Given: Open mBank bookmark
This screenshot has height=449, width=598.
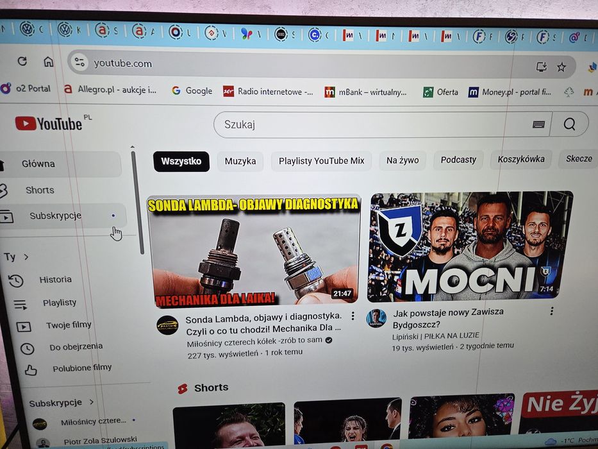Looking at the screenshot, I should [365, 92].
